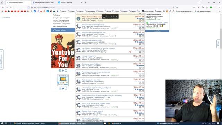Click the empty star rating of the 315 руб task
Viewport: 222px width, 125px height.
click(x=139, y=50)
